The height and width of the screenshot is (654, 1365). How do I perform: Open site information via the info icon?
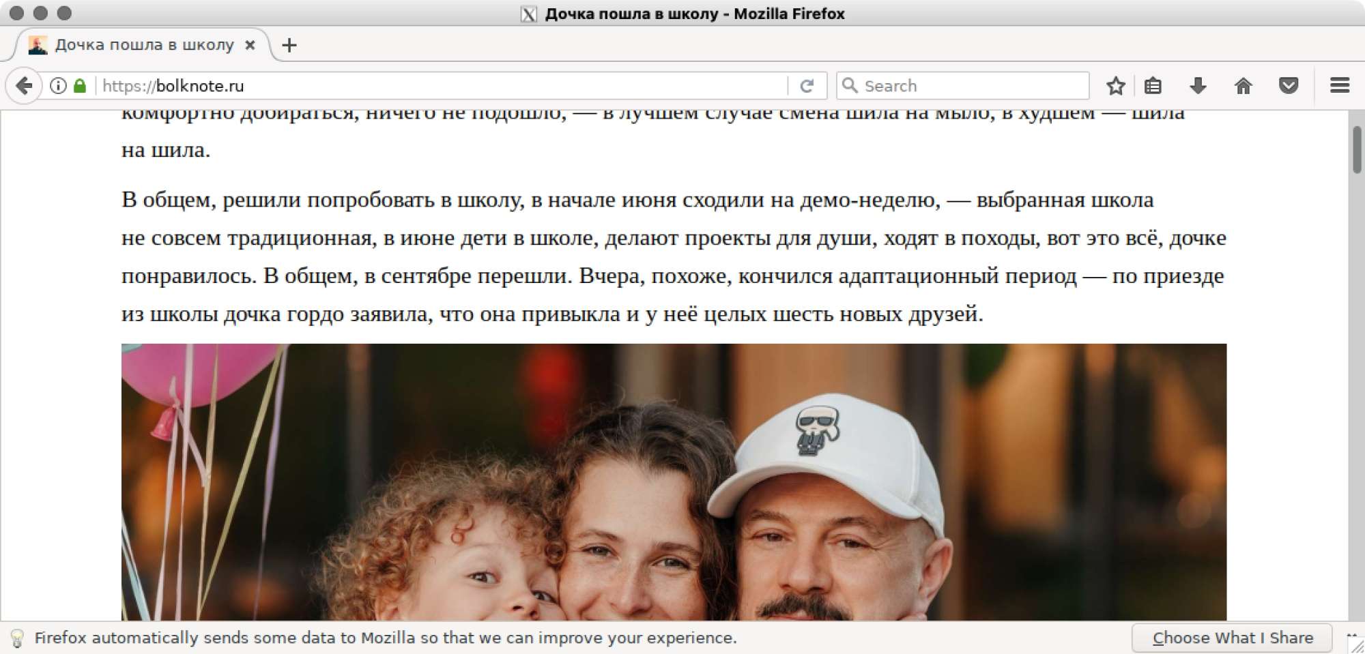pyautogui.click(x=59, y=86)
